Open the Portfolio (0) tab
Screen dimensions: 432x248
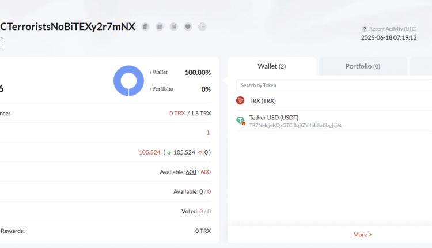pyautogui.click(x=362, y=66)
